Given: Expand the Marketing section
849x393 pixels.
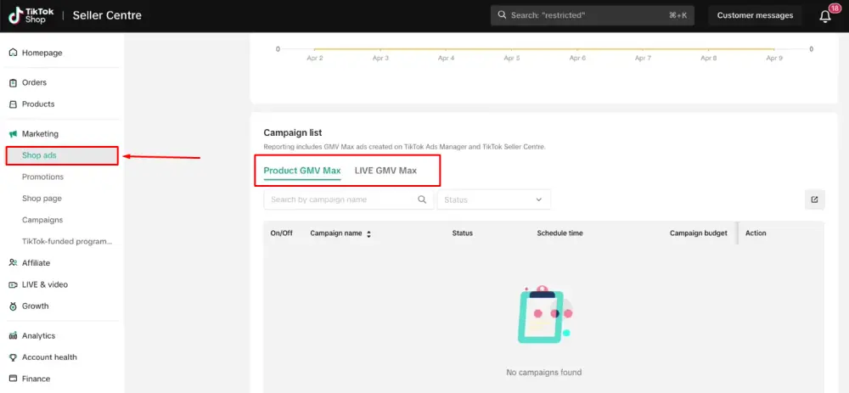Looking at the screenshot, I should 40,134.
